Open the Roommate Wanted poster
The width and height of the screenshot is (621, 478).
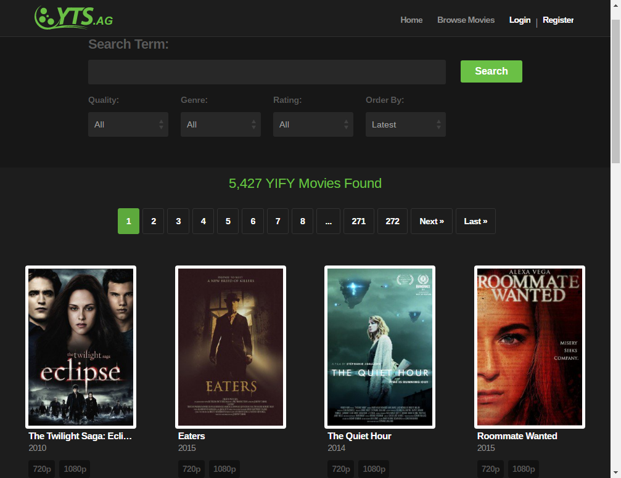point(530,347)
